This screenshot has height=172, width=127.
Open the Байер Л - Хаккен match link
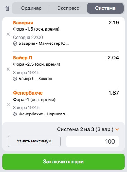pyautogui.click(x=35, y=79)
